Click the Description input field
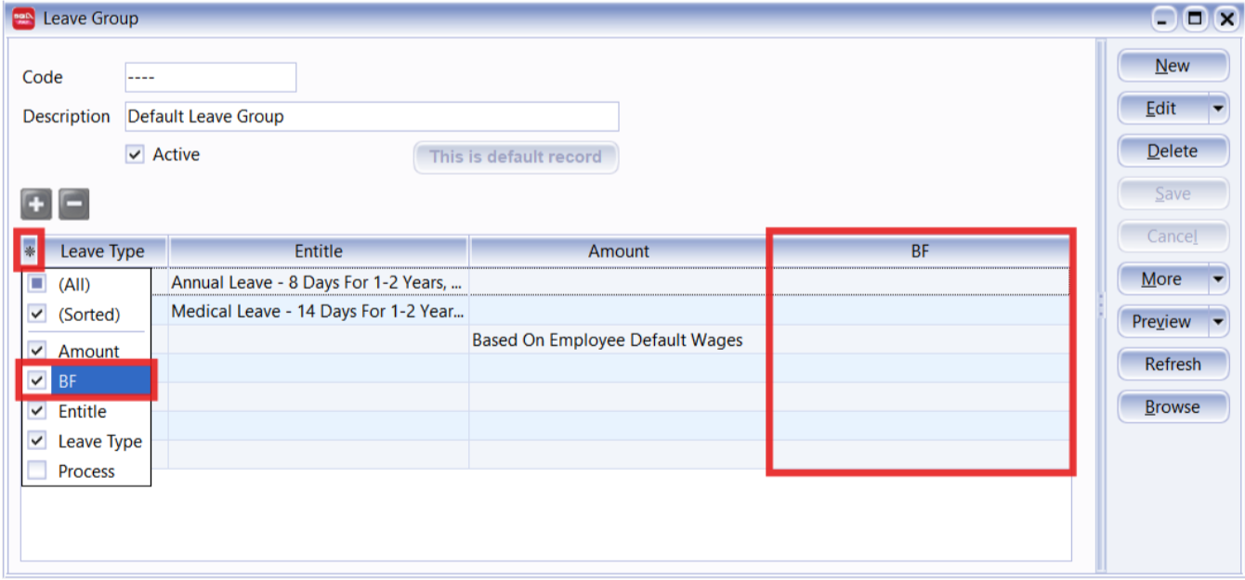This screenshot has height=580, width=1245. point(372,117)
